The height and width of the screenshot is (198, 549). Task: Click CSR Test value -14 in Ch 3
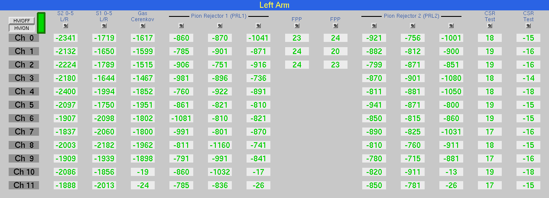[x=528, y=78]
